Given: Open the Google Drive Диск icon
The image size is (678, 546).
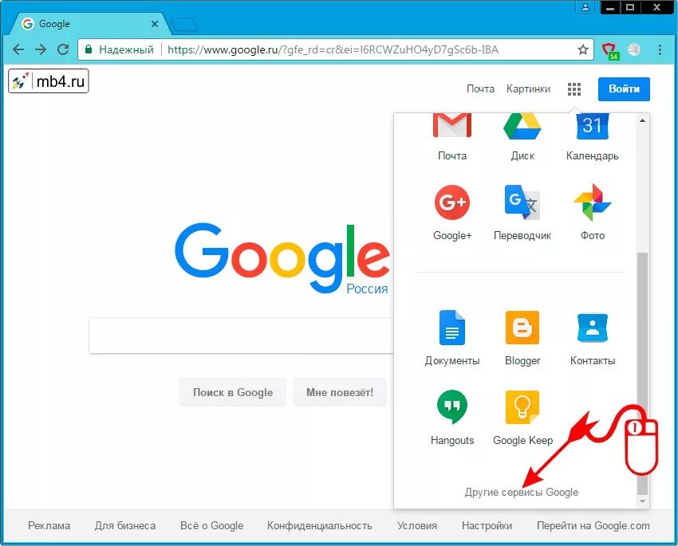Looking at the screenshot, I should 522,126.
